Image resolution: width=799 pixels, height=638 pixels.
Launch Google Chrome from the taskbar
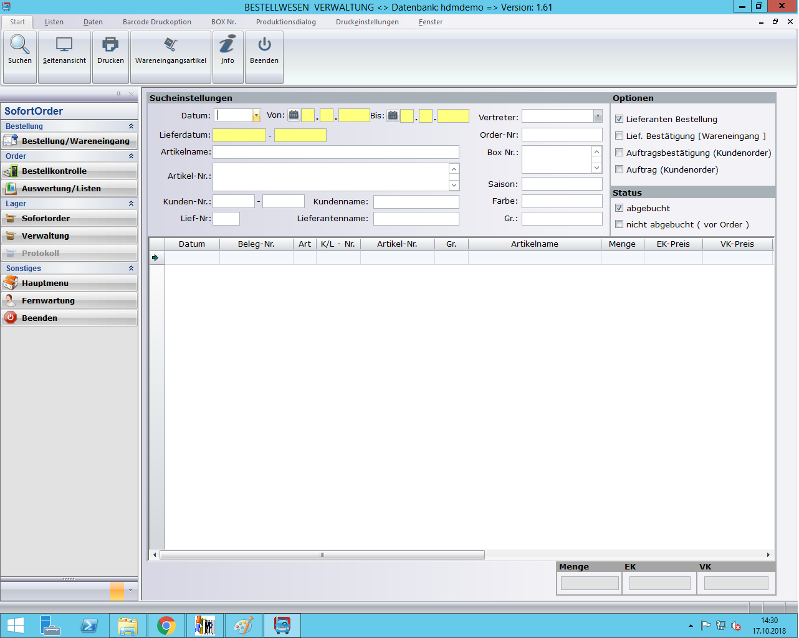point(166,626)
